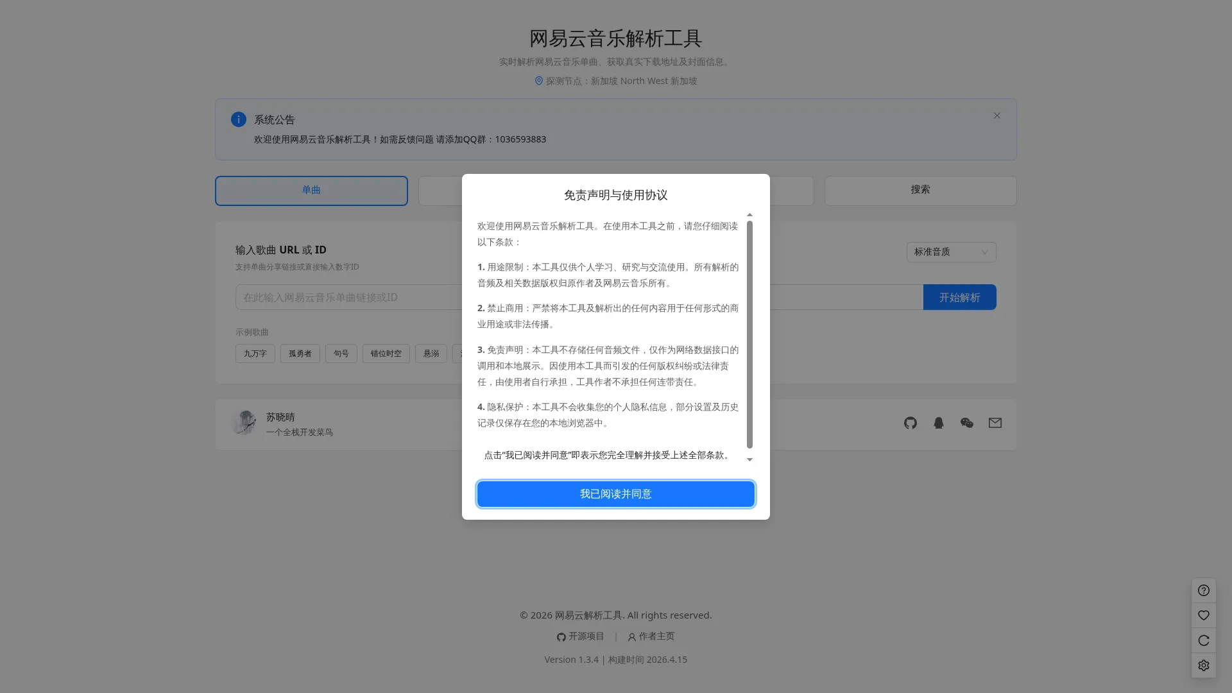1232x693 pixels.
Task: Choose example song 孤勇者
Action: click(300, 354)
